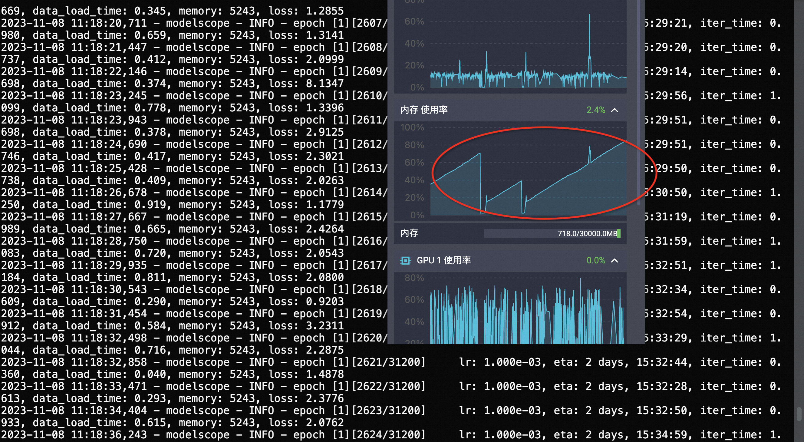Click the green 0.0% GPU value
804x442 pixels.
[x=595, y=260]
